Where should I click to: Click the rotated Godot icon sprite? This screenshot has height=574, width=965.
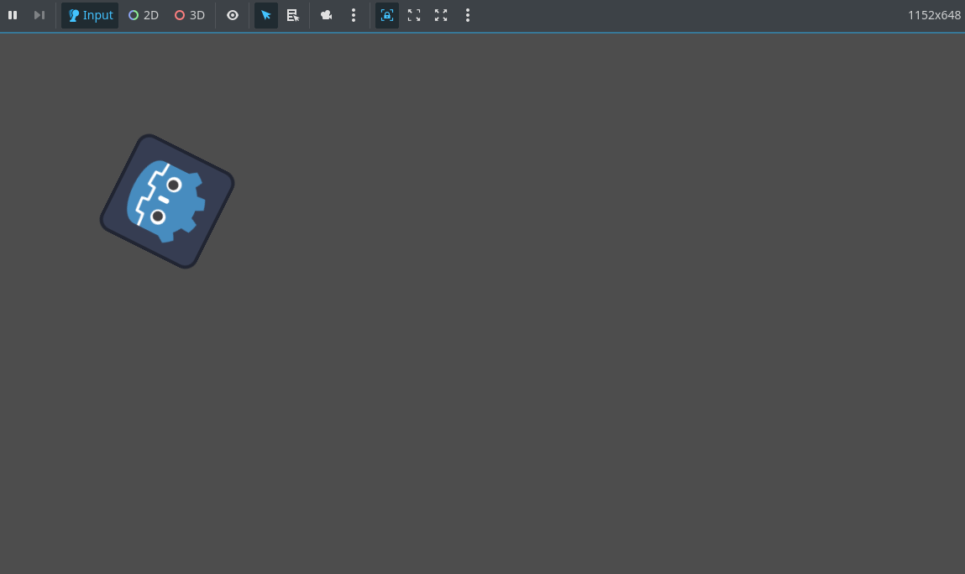click(x=167, y=201)
